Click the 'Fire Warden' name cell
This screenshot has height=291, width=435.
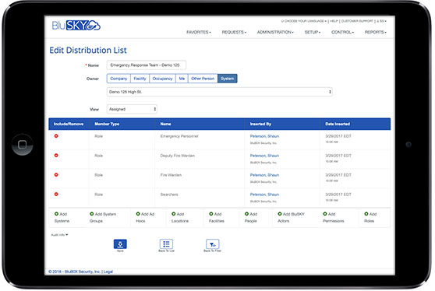(x=171, y=175)
